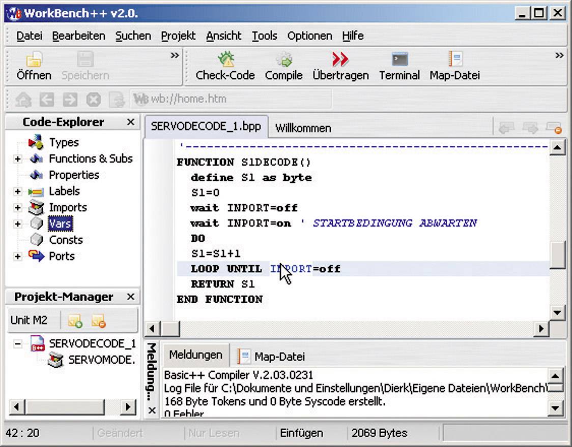Click remove unit icon in Projekt-Manager
572x447 pixels.
pyautogui.click(x=99, y=321)
